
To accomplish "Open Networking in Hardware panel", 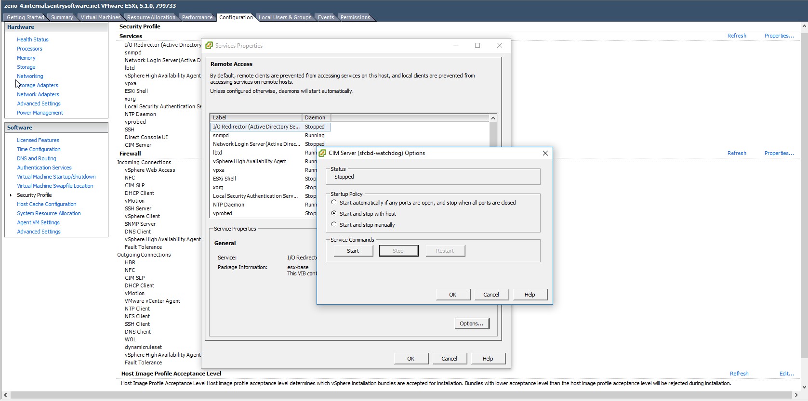I will [x=30, y=76].
